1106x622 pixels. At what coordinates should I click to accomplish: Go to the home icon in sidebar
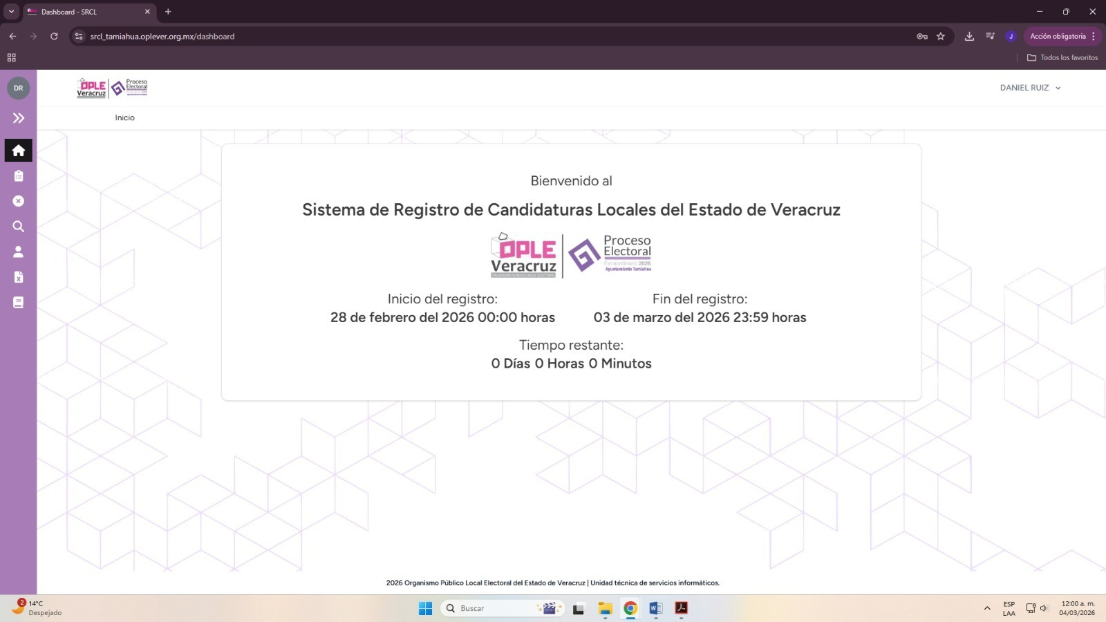click(19, 151)
